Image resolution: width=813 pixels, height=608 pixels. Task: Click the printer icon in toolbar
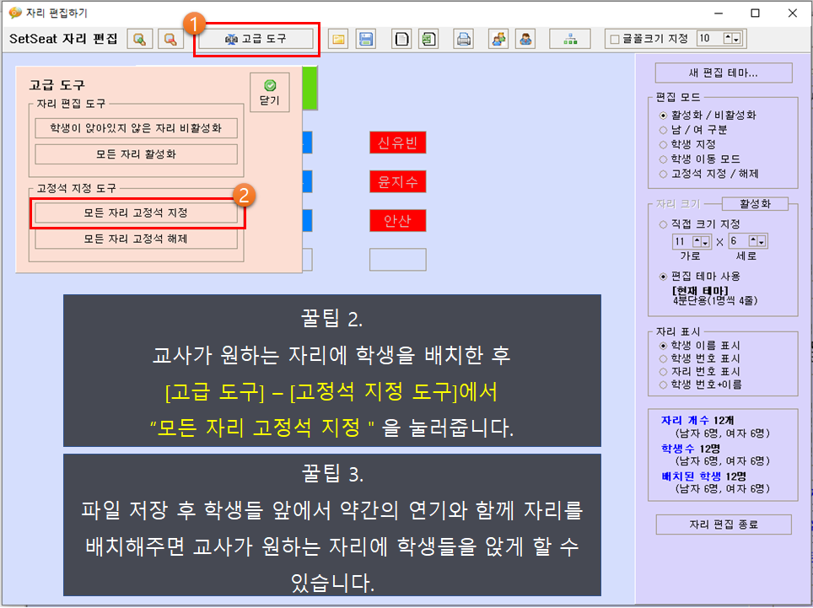pyautogui.click(x=464, y=39)
